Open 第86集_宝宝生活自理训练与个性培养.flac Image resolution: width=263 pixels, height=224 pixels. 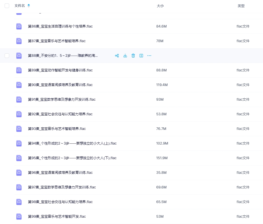point(60,26)
